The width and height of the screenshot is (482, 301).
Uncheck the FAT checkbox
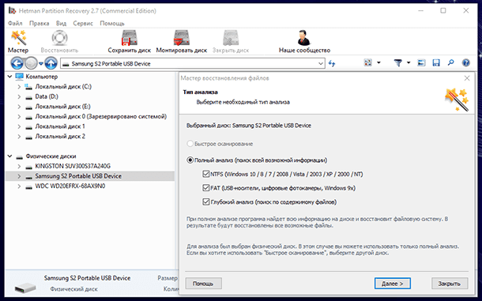click(206, 187)
